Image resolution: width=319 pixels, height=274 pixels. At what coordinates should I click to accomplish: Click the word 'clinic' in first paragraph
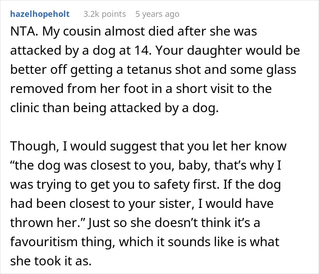point(25,108)
